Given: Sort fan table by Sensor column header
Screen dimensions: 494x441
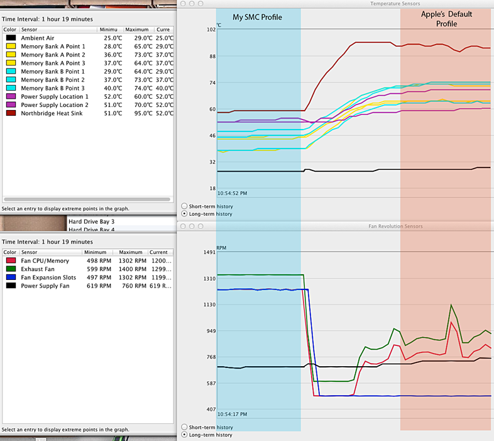Looking at the screenshot, I should click(x=51, y=252).
